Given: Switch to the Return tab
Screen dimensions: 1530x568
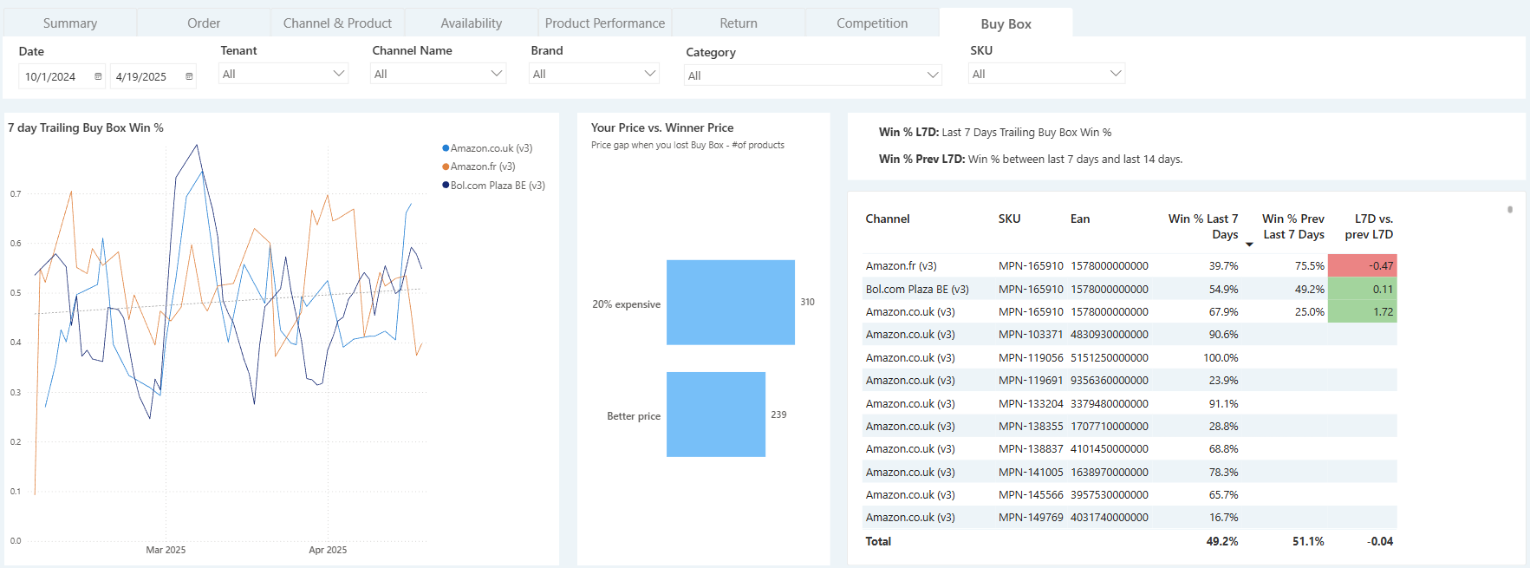Looking at the screenshot, I should click(x=739, y=23).
